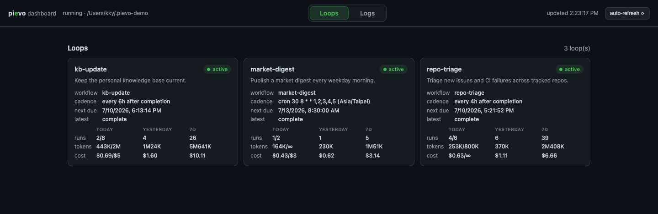
Task: Click next due 7/10/2026, 6:13:14 PM
Action: tap(132, 110)
